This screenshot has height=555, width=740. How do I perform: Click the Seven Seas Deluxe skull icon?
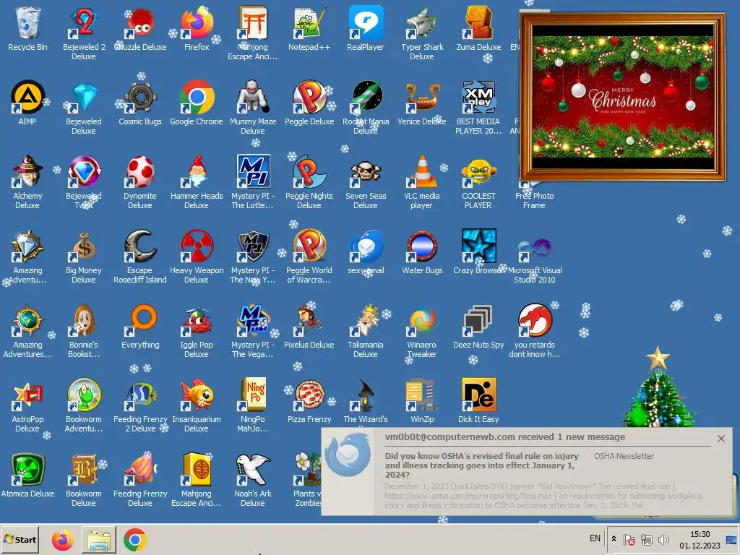pyautogui.click(x=365, y=172)
